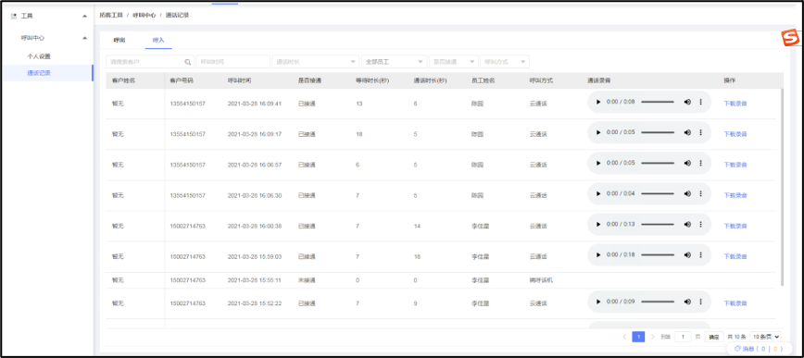Download recording for the 16:06:57 call
Image resolution: width=804 pixels, height=358 pixels.
pyautogui.click(x=735, y=165)
